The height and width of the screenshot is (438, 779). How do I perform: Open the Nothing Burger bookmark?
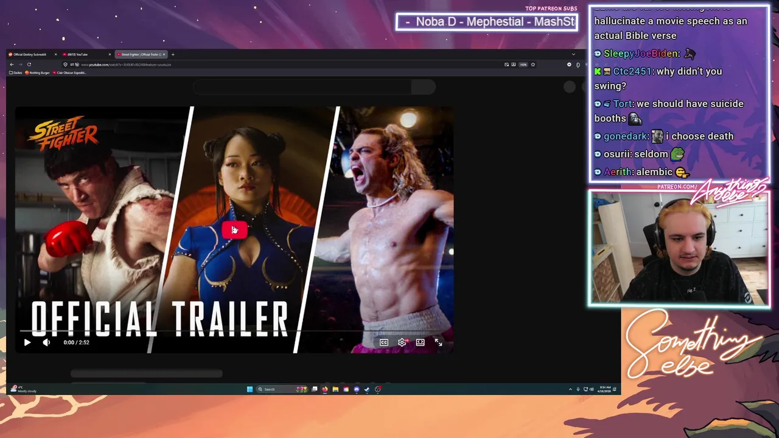pyautogui.click(x=37, y=72)
